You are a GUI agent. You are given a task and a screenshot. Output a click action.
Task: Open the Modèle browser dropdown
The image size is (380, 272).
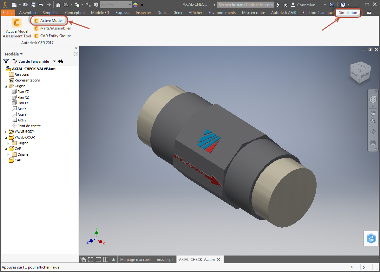click(x=14, y=54)
